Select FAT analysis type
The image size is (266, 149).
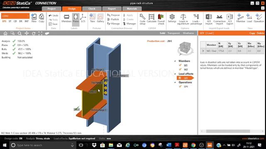pos(27,21)
